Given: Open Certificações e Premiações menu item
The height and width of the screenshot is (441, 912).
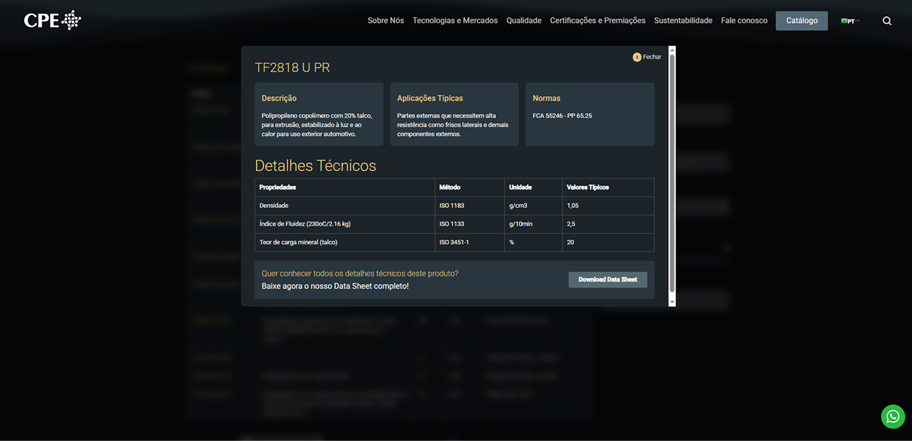Looking at the screenshot, I should tap(598, 21).
